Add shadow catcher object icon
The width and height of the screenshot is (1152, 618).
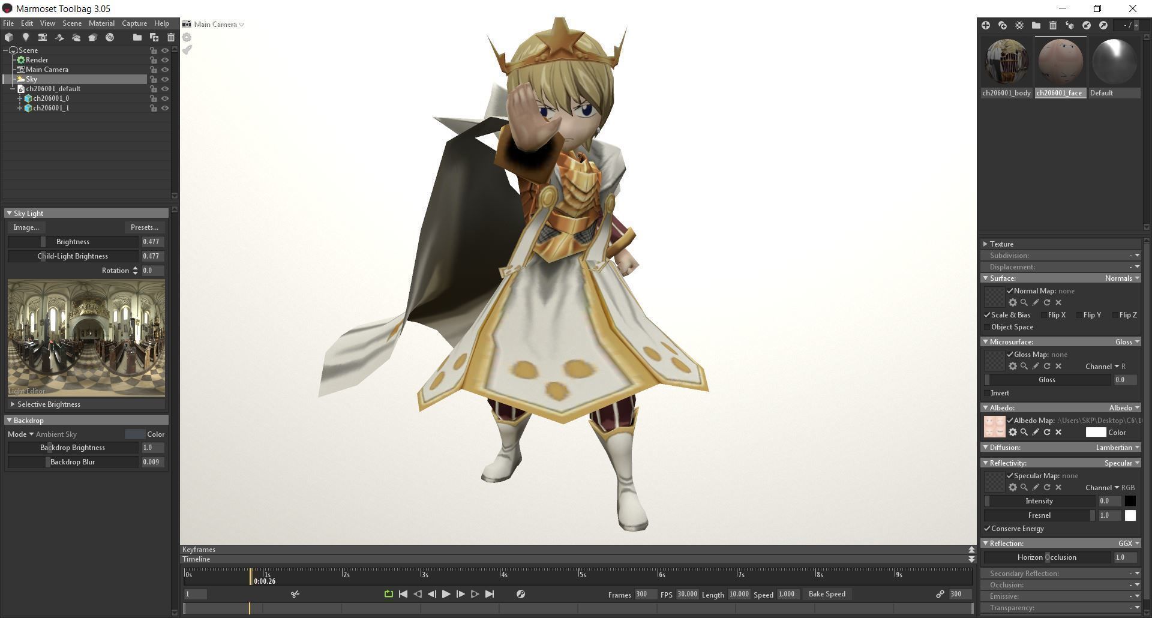click(x=59, y=37)
